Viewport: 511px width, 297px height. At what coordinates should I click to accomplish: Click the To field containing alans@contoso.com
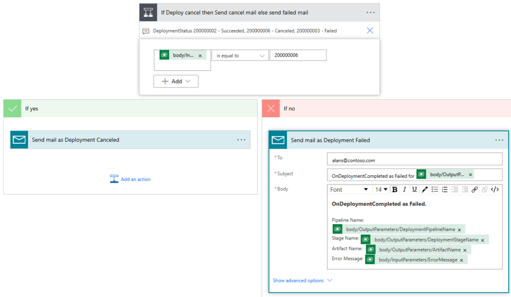414,160
